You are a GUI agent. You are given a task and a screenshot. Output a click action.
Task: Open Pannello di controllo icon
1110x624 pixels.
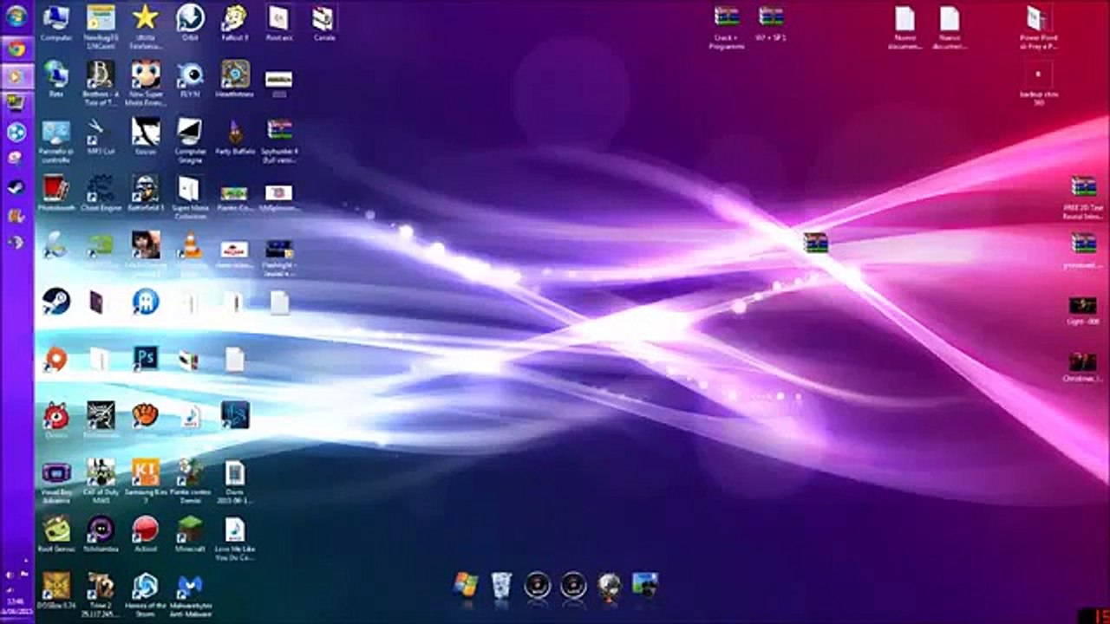[x=56, y=140]
